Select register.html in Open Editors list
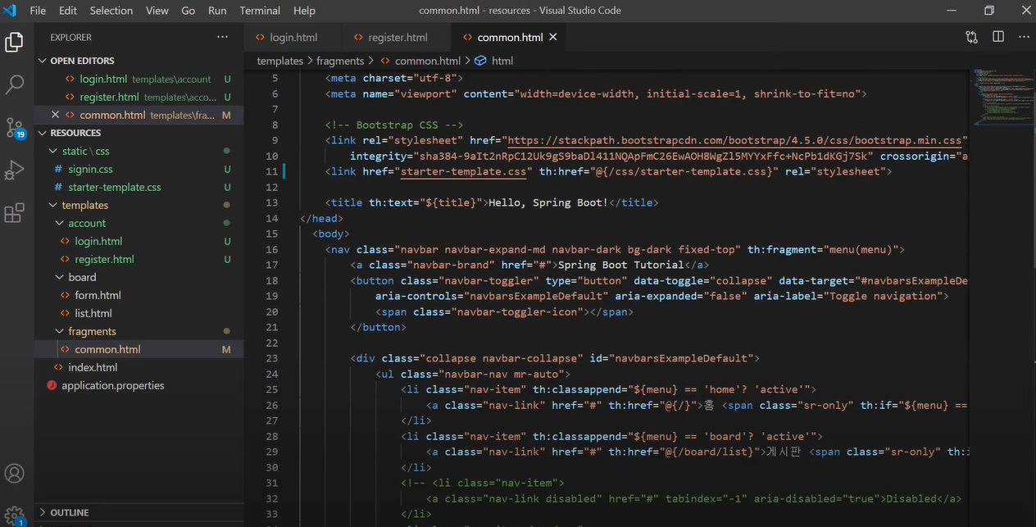 click(109, 97)
